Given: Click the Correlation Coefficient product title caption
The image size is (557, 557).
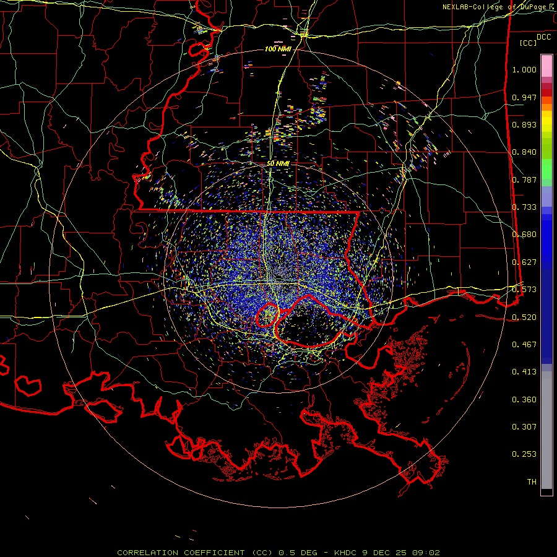Looking at the screenshot, I should tap(278, 553).
